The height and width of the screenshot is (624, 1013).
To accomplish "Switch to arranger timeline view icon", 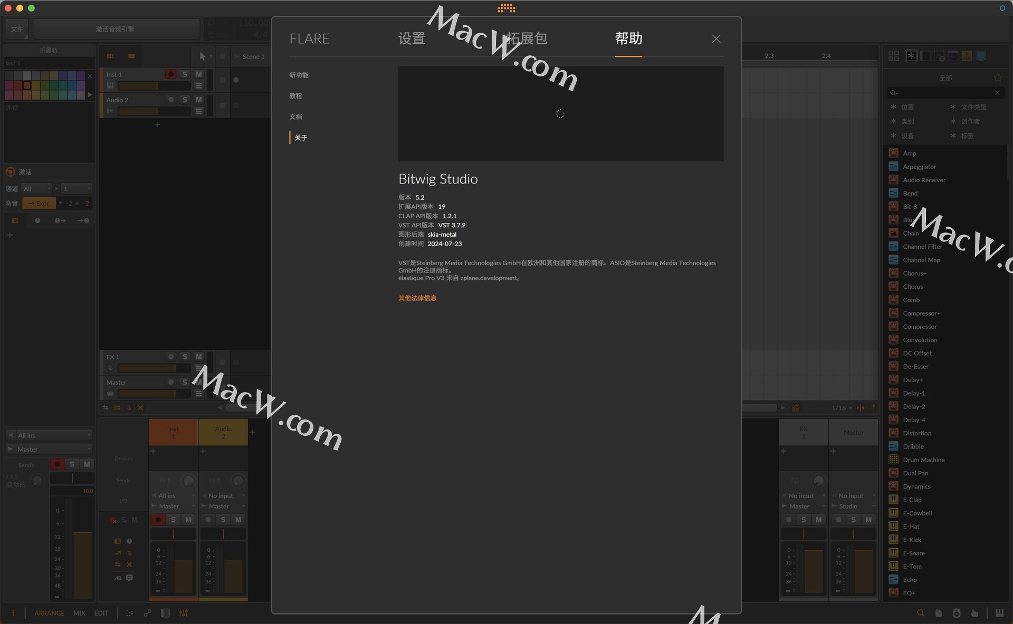I will [131, 56].
